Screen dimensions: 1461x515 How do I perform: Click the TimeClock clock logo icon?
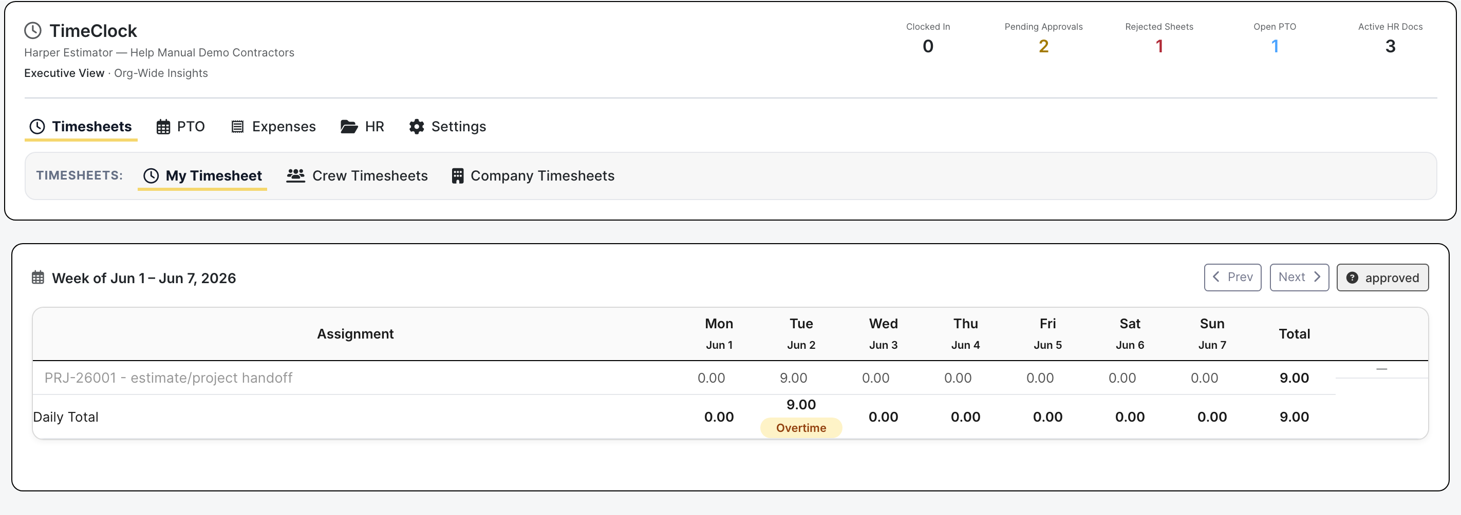[33, 31]
